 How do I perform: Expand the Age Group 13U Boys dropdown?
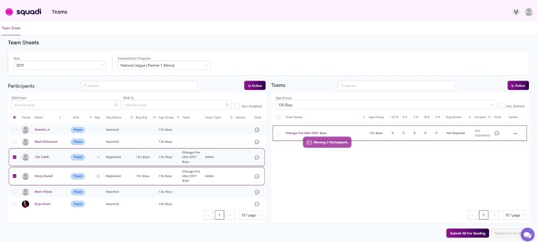click(386, 105)
